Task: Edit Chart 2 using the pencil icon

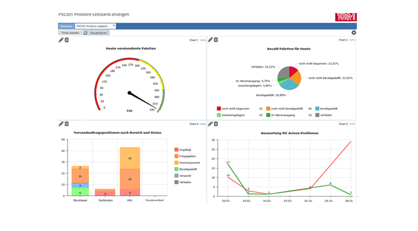Action: [x=210, y=40]
